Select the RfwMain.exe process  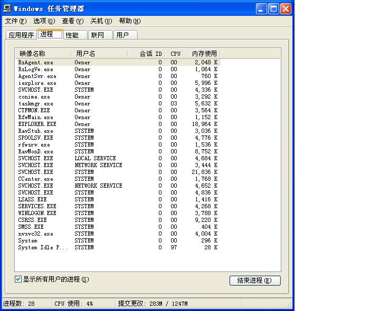[x=118, y=117]
